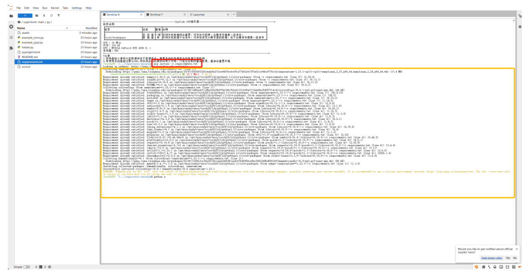Open the Debugger right sidebar icon
Screen dimensions: 522x271
tap(519, 26)
